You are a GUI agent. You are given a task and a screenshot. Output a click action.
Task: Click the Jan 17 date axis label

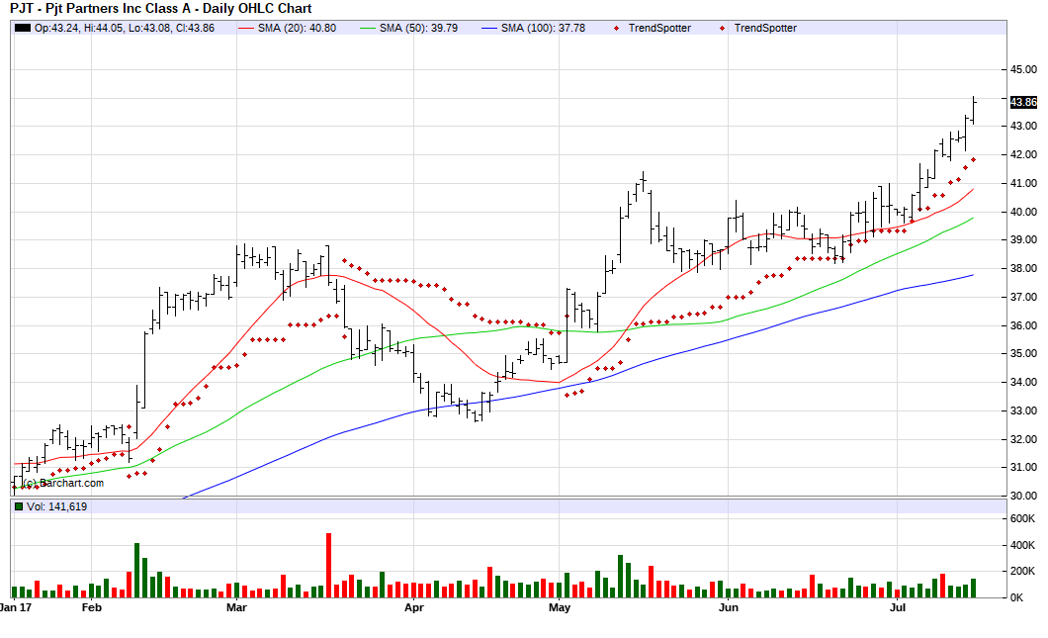(16, 608)
